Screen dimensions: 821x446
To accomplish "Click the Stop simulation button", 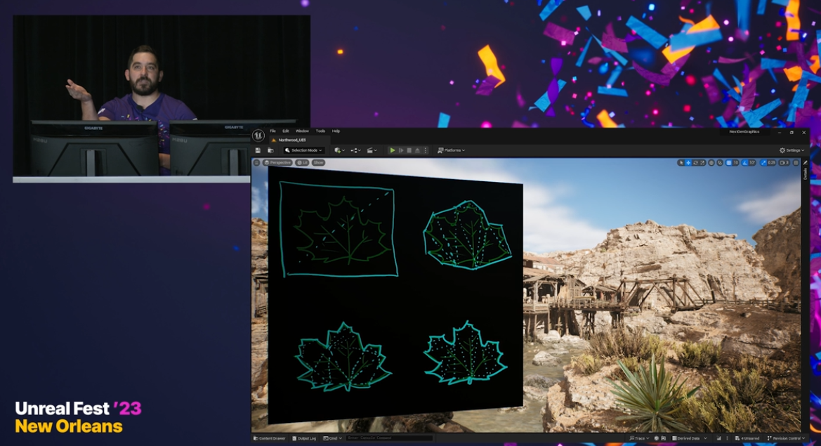I will [x=409, y=150].
